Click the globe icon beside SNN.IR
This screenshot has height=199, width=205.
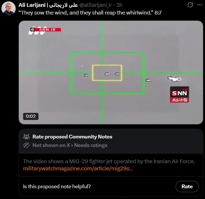(x=33, y=30)
